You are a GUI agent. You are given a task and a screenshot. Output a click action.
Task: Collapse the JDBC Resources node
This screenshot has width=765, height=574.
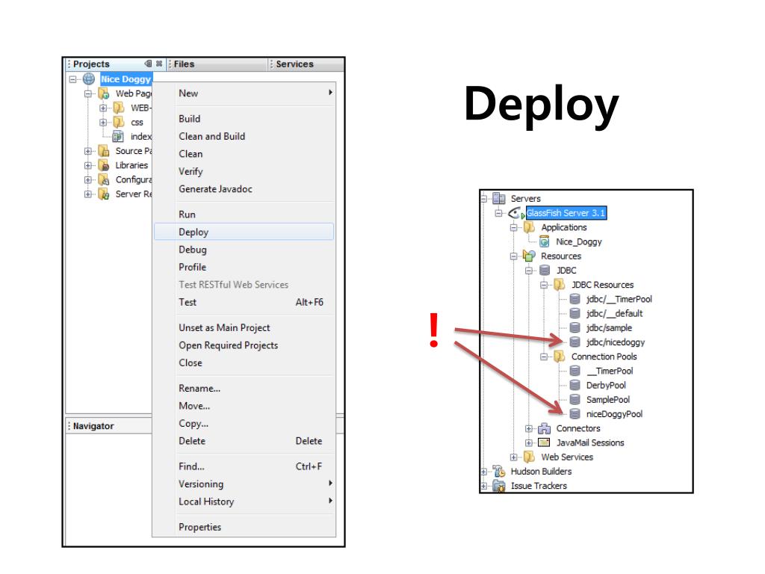coord(544,285)
